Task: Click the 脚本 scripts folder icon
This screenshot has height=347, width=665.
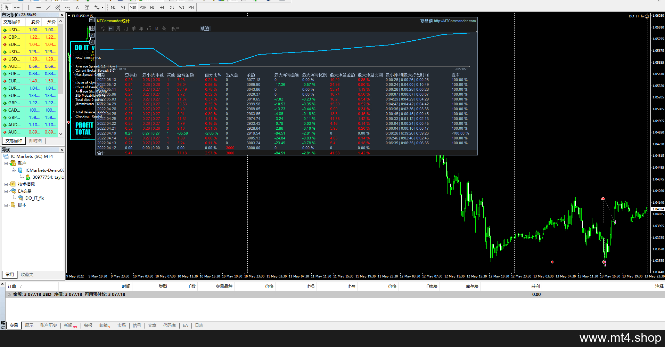Action: (x=13, y=205)
